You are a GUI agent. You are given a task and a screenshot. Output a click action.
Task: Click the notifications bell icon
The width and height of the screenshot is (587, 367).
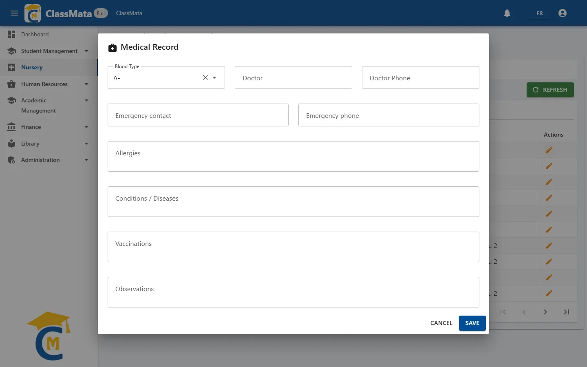pos(507,13)
